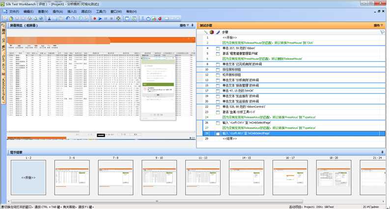Click the yellow-green round icon in toolbar
390x209 pixels.
(11, 18)
